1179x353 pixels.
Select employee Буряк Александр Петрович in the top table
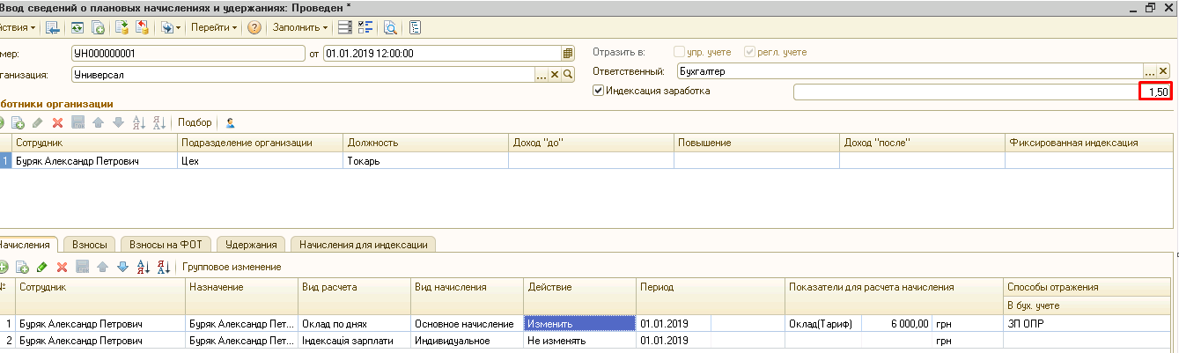tap(95, 161)
